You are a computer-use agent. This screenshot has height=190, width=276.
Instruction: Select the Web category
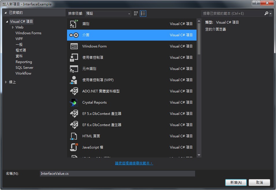click(x=19, y=27)
